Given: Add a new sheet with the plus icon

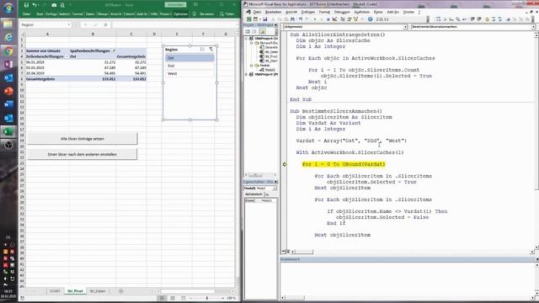Looking at the screenshot, I should click(120, 291).
